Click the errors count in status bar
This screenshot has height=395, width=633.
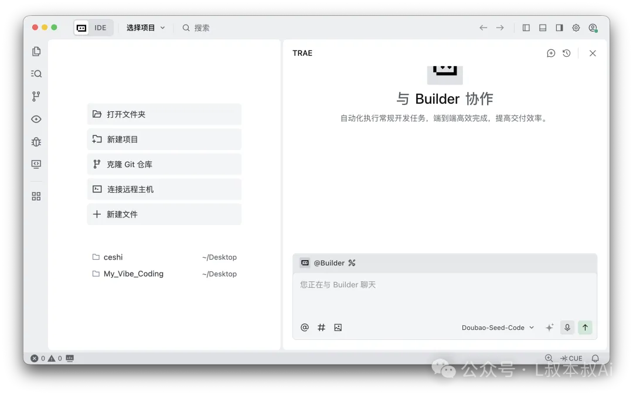pyautogui.click(x=38, y=358)
